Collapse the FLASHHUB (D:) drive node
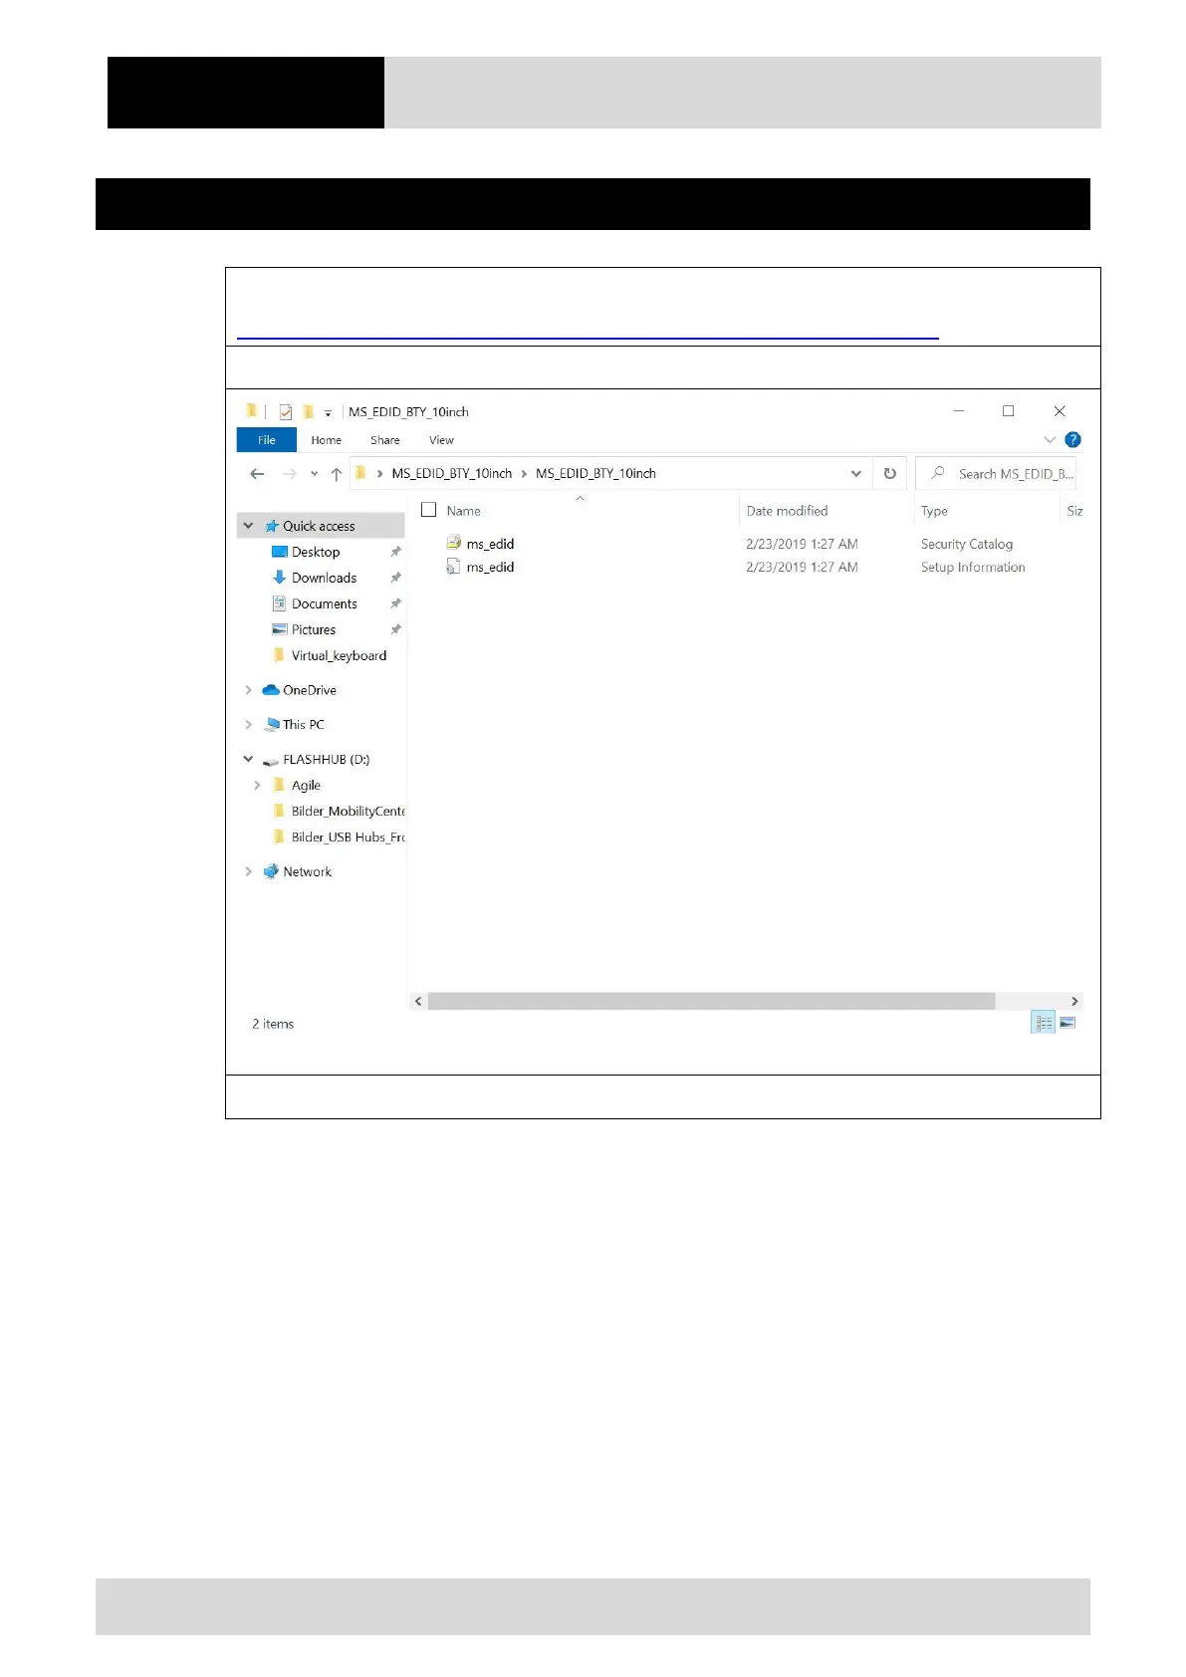1186x1677 pixels. pyautogui.click(x=248, y=759)
